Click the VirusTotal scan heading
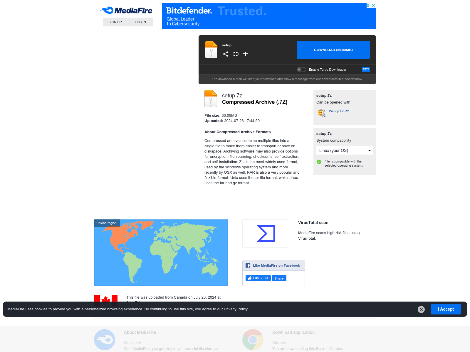 pos(313,223)
